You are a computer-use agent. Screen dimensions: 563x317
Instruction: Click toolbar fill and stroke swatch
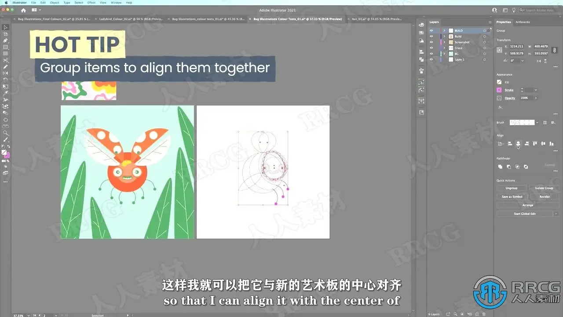[x=6, y=154]
